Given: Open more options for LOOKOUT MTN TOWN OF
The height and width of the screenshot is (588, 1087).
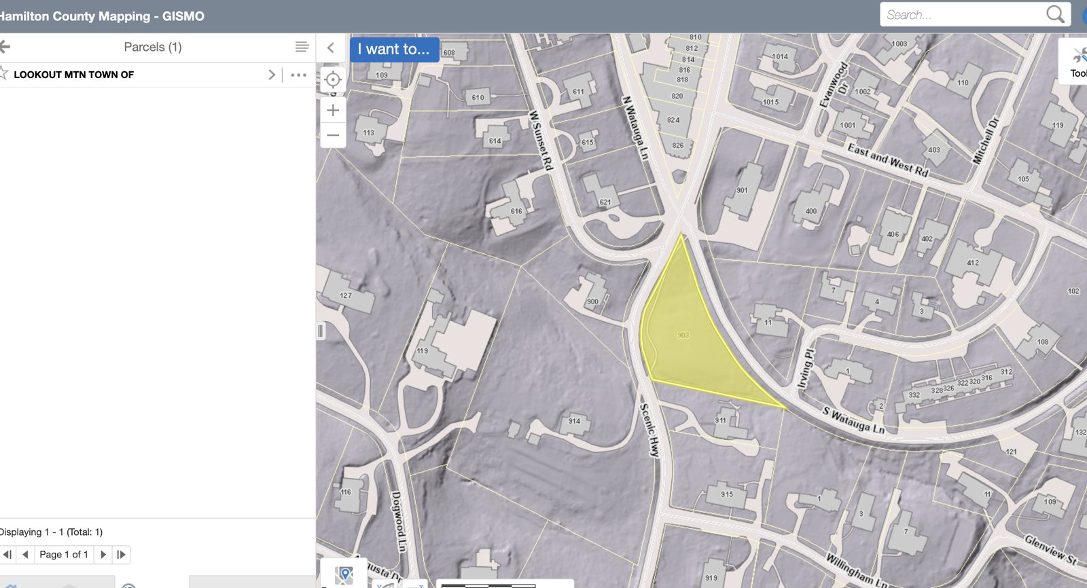Looking at the screenshot, I should point(298,75).
